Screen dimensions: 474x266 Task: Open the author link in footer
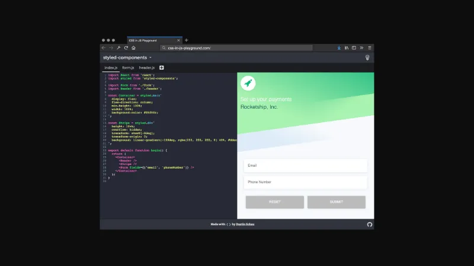point(245,224)
